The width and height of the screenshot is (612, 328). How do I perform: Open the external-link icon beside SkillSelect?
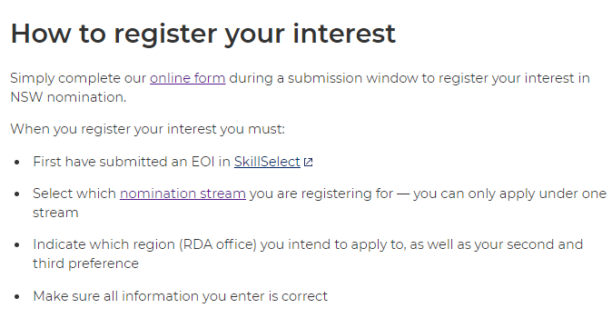[x=309, y=162]
